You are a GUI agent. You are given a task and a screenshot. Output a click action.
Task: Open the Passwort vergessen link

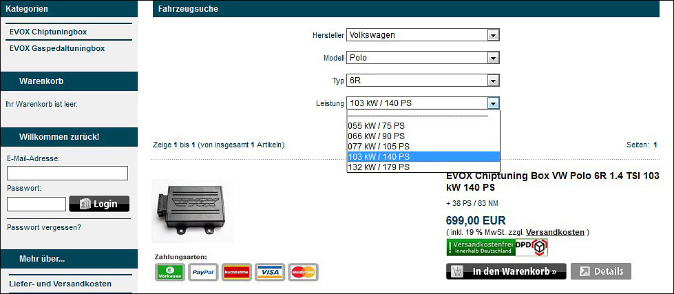click(x=44, y=227)
